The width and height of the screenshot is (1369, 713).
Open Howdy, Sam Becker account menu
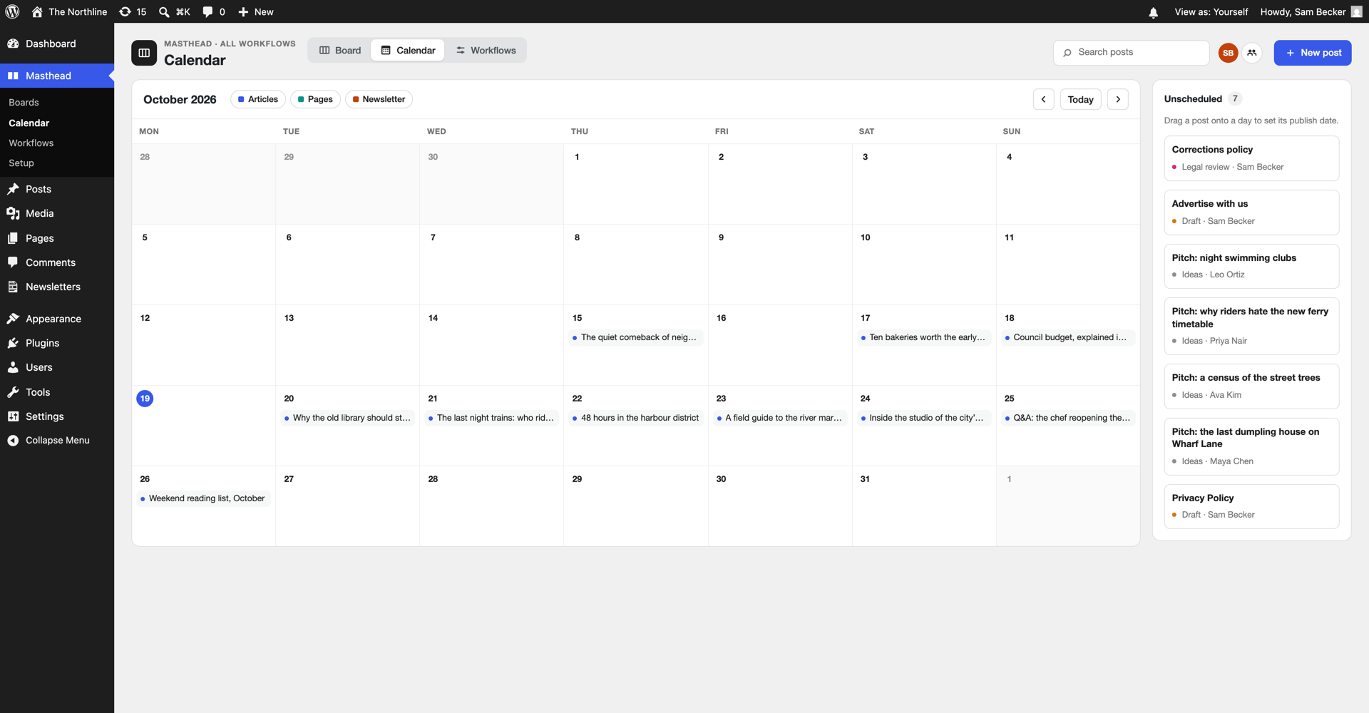(1311, 11)
